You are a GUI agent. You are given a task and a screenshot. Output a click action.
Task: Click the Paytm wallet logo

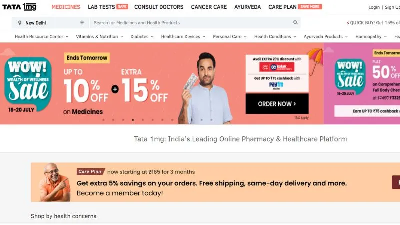[276, 85]
